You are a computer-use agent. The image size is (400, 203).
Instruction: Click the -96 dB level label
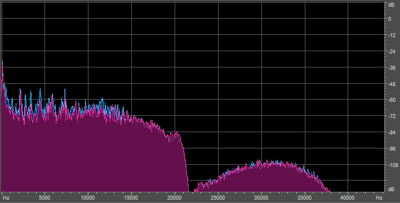(392, 149)
